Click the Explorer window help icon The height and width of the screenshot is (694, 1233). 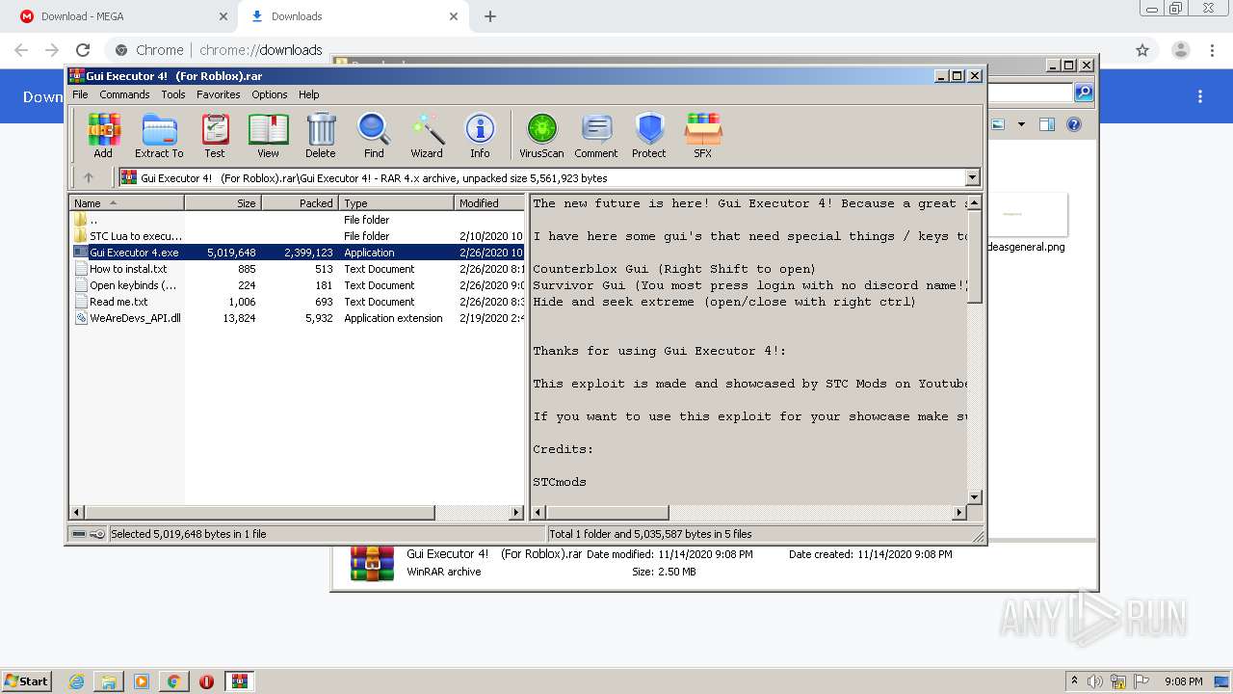click(x=1074, y=124)
